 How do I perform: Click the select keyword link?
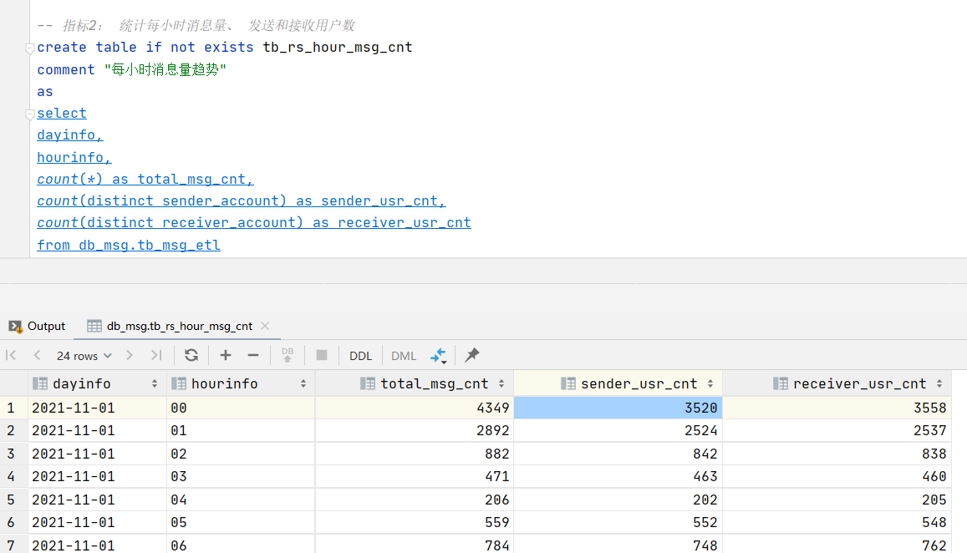62,114
